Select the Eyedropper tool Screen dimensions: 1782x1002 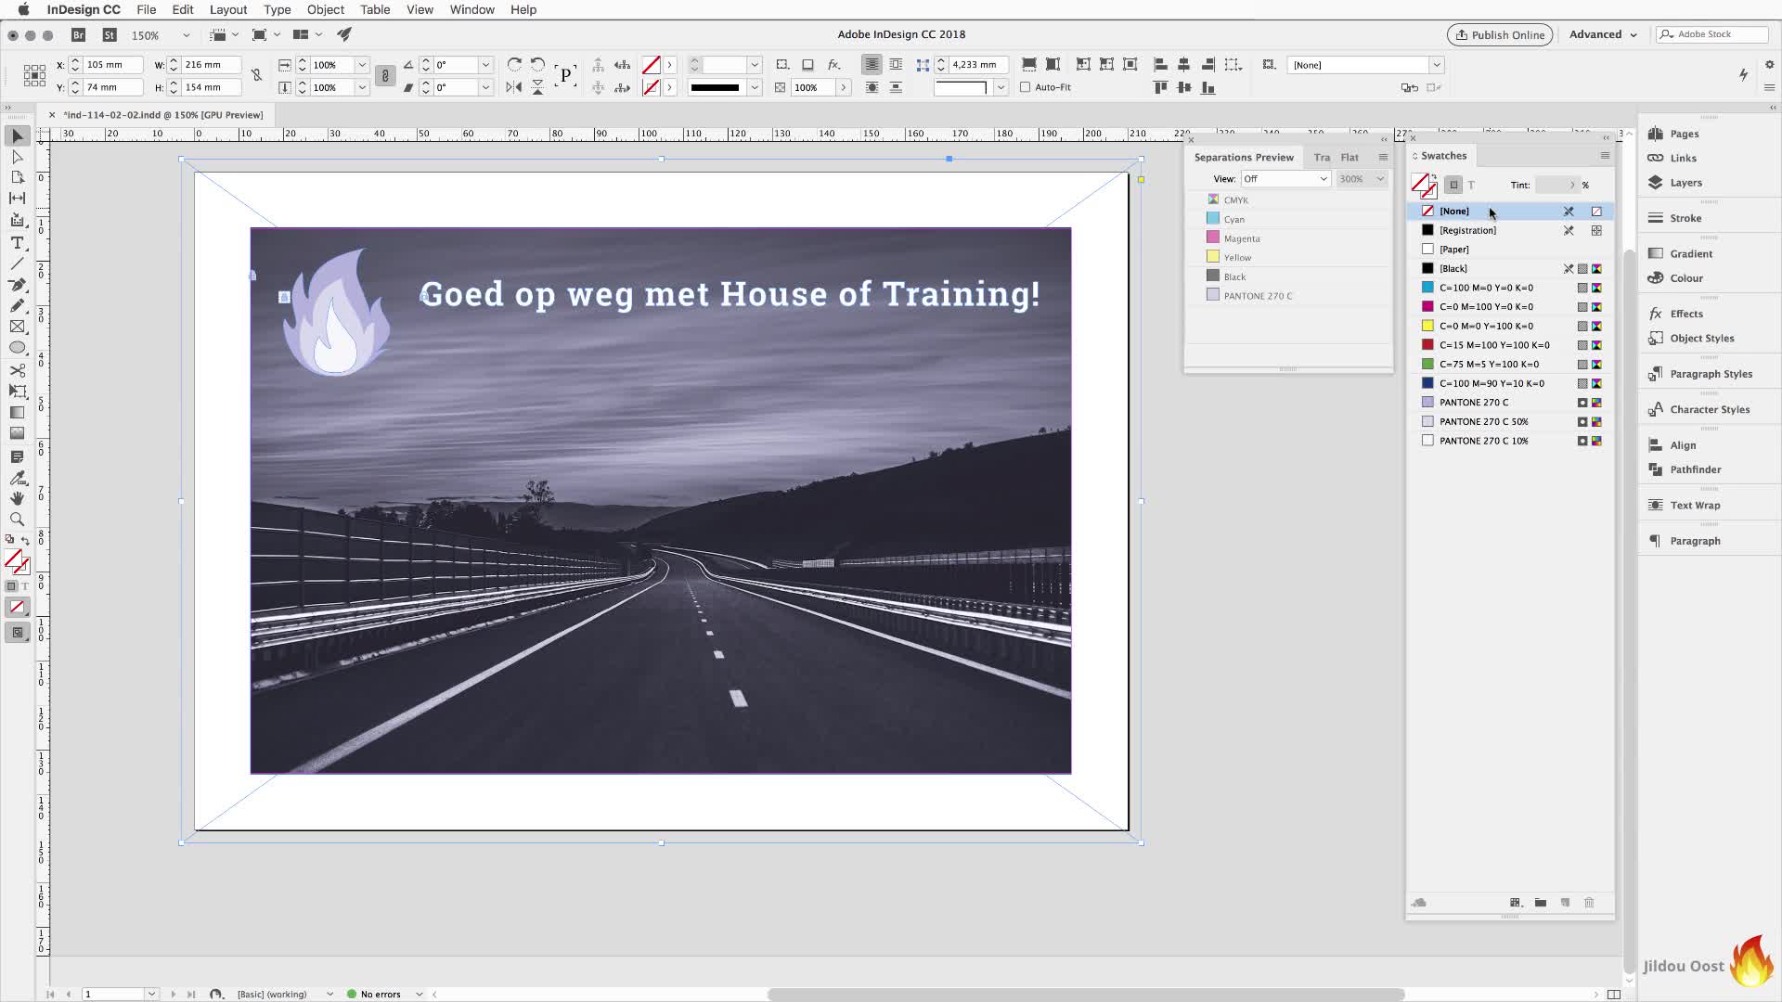pyautogui.click(x=17, y=478)
